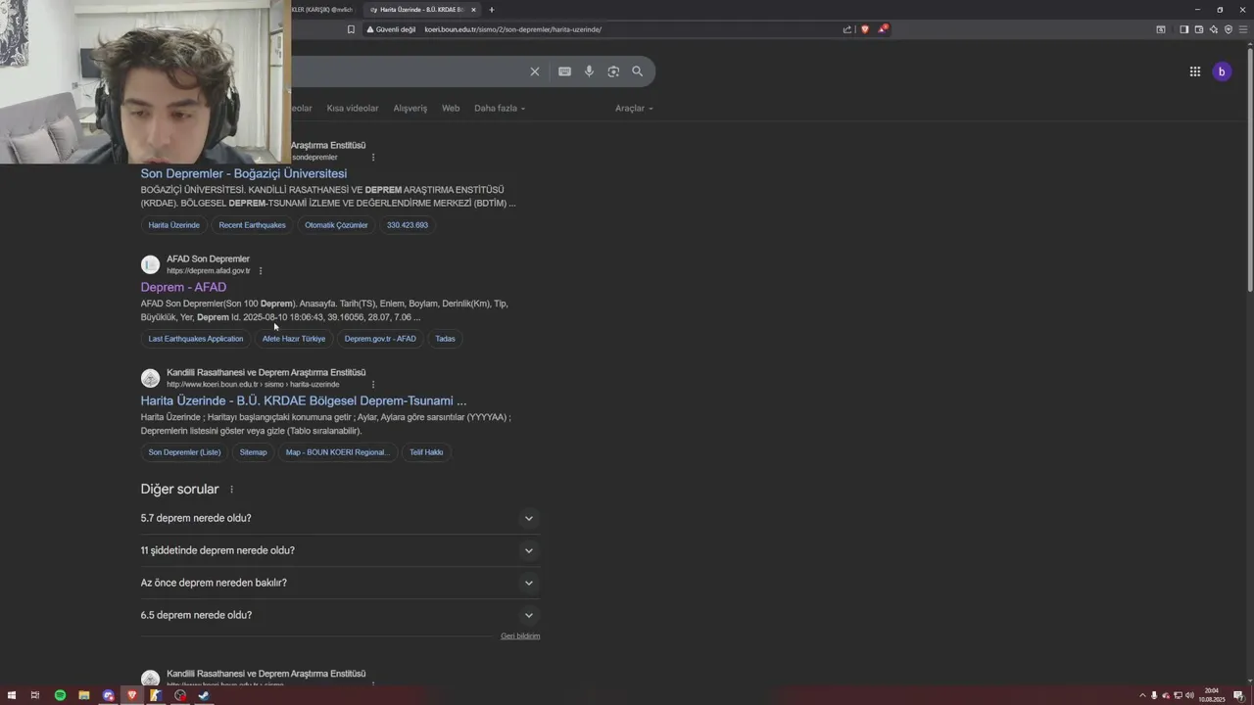Open three-dot menu beside harita-uzerinde result URL
The height and width of the screenshot is (705, 1254).
[373, 384]
